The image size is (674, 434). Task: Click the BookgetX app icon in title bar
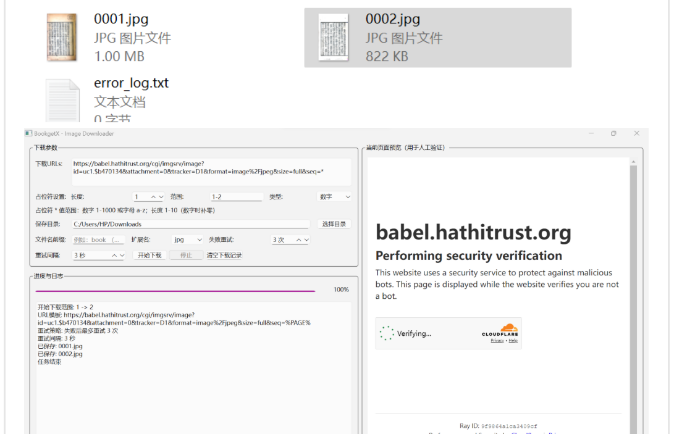click(x=28, y=133)
